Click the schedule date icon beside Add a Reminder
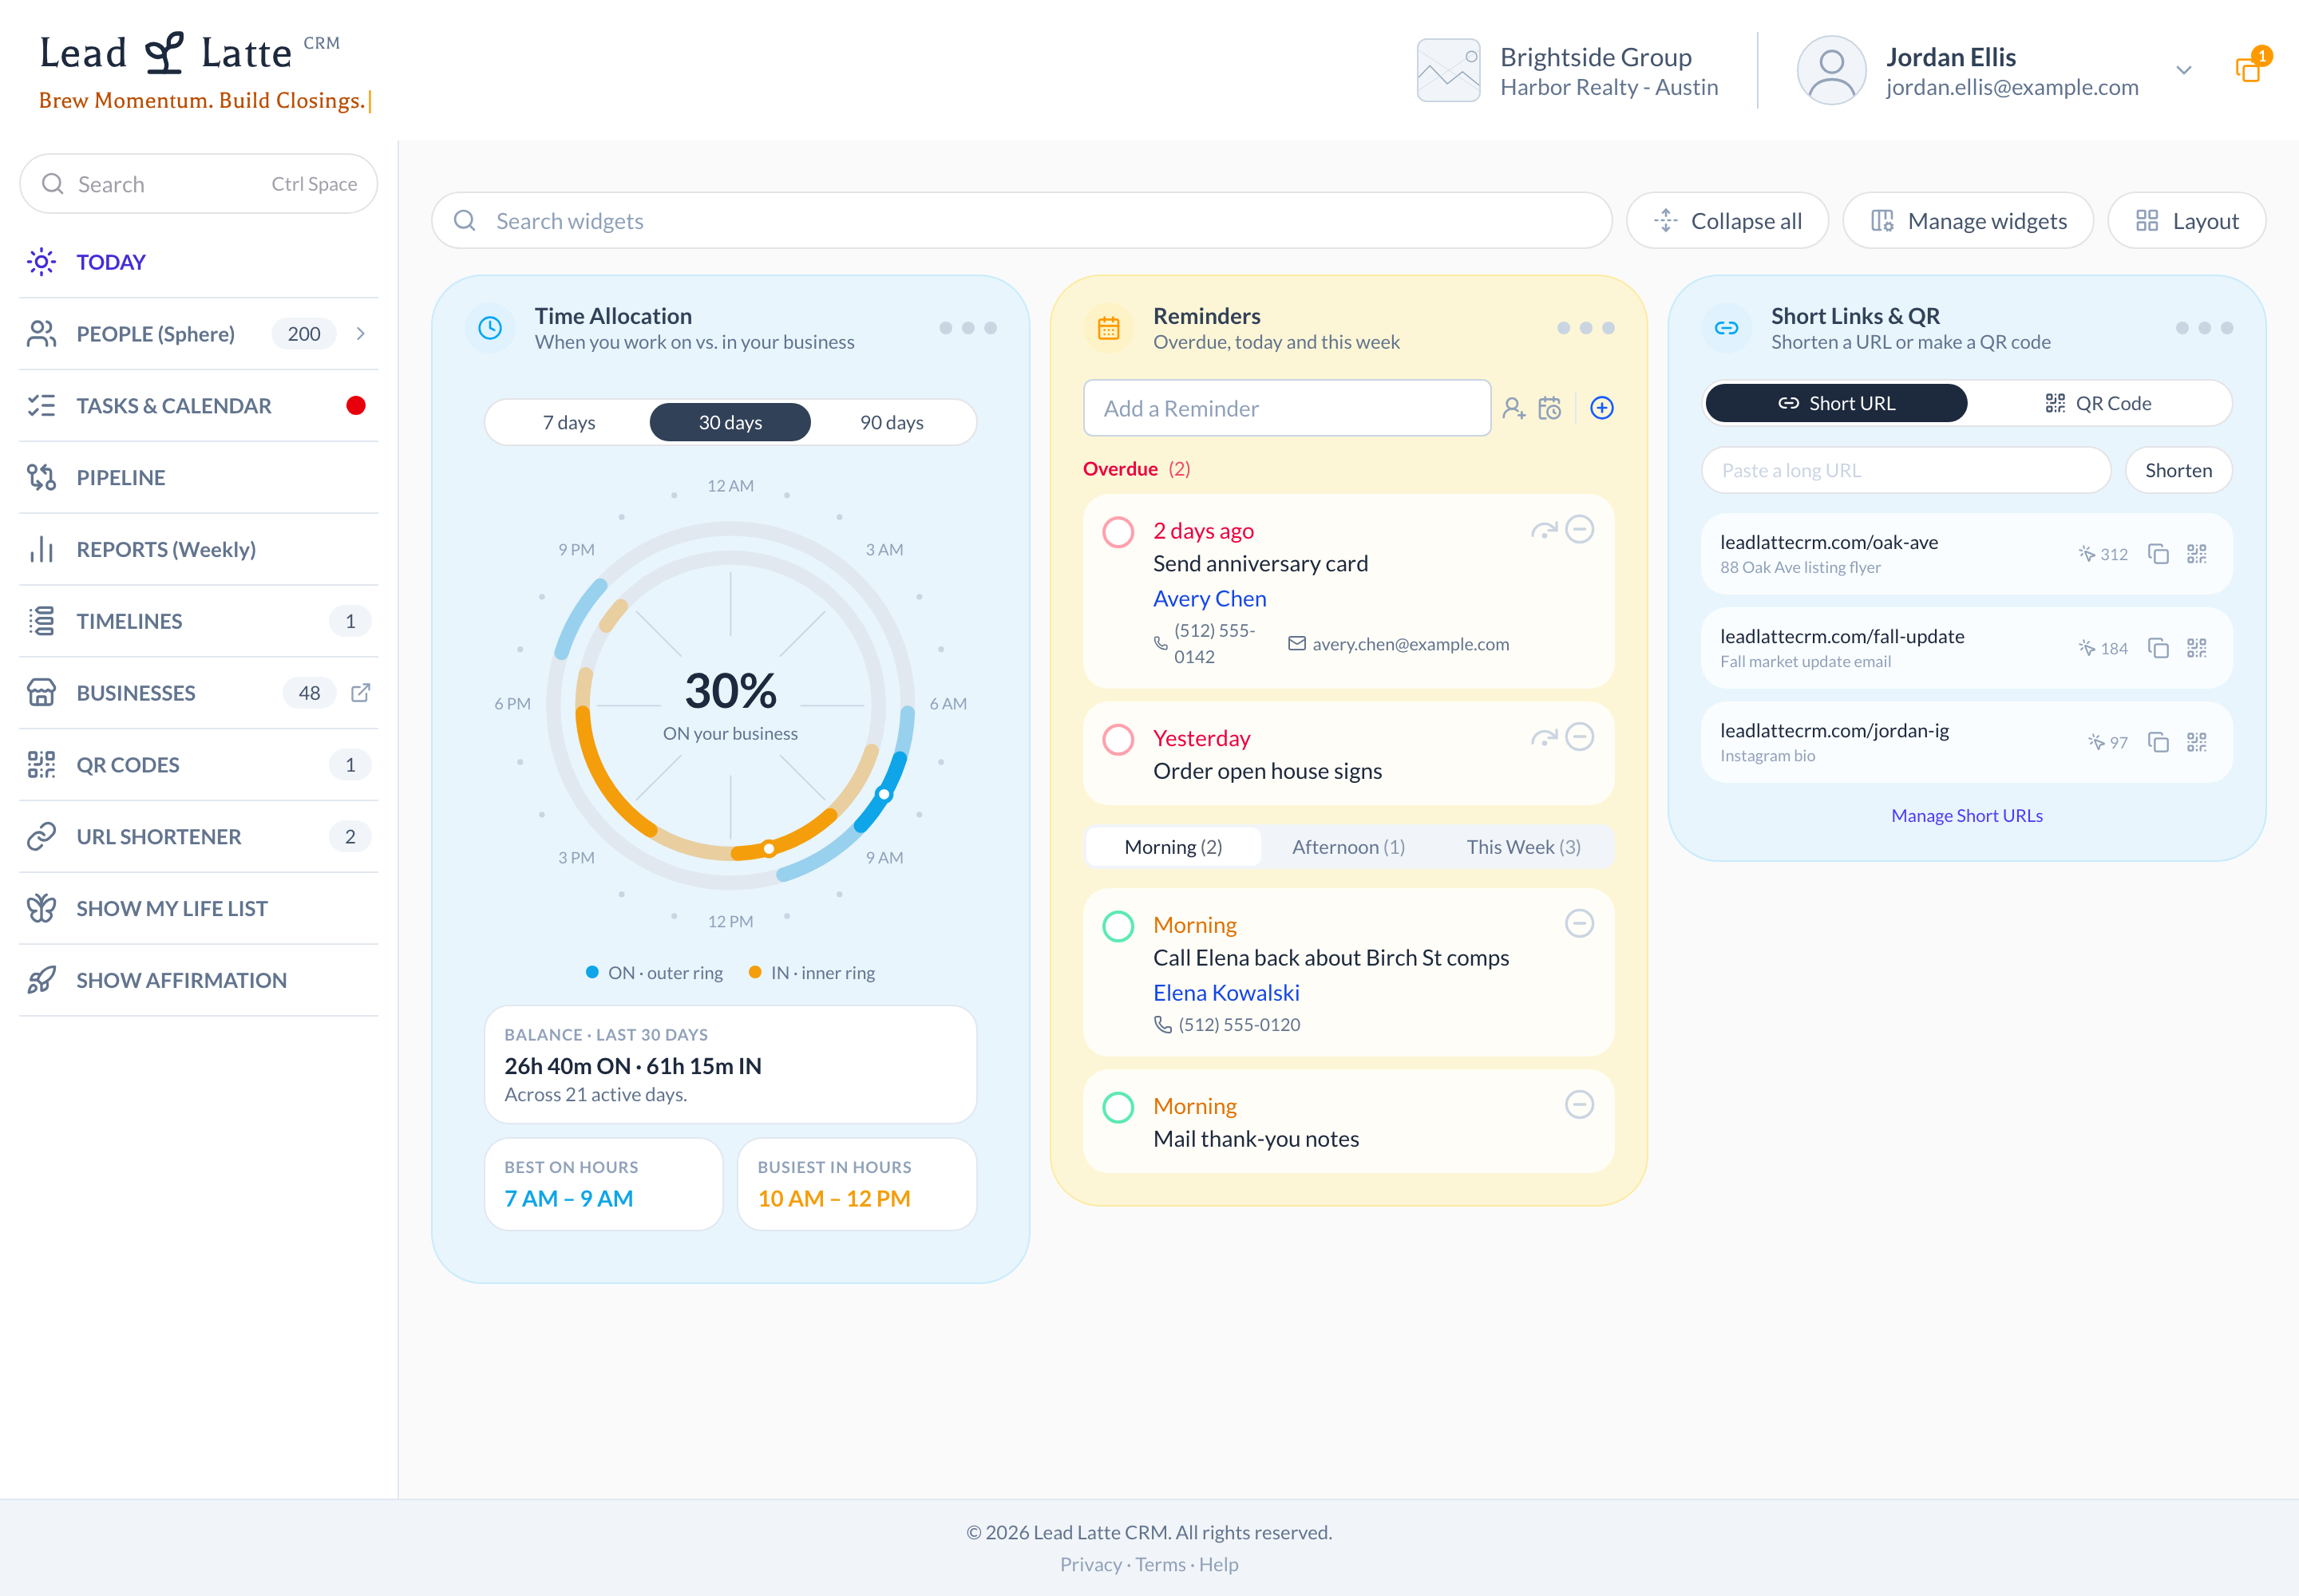2299x1596 pixels. tap(1549, 408)
